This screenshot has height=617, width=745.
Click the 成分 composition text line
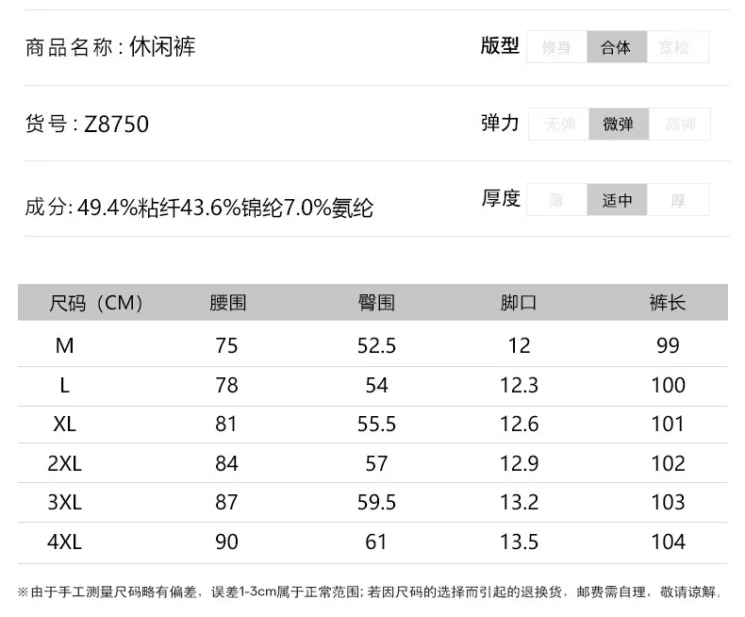(x=199, y=208)
